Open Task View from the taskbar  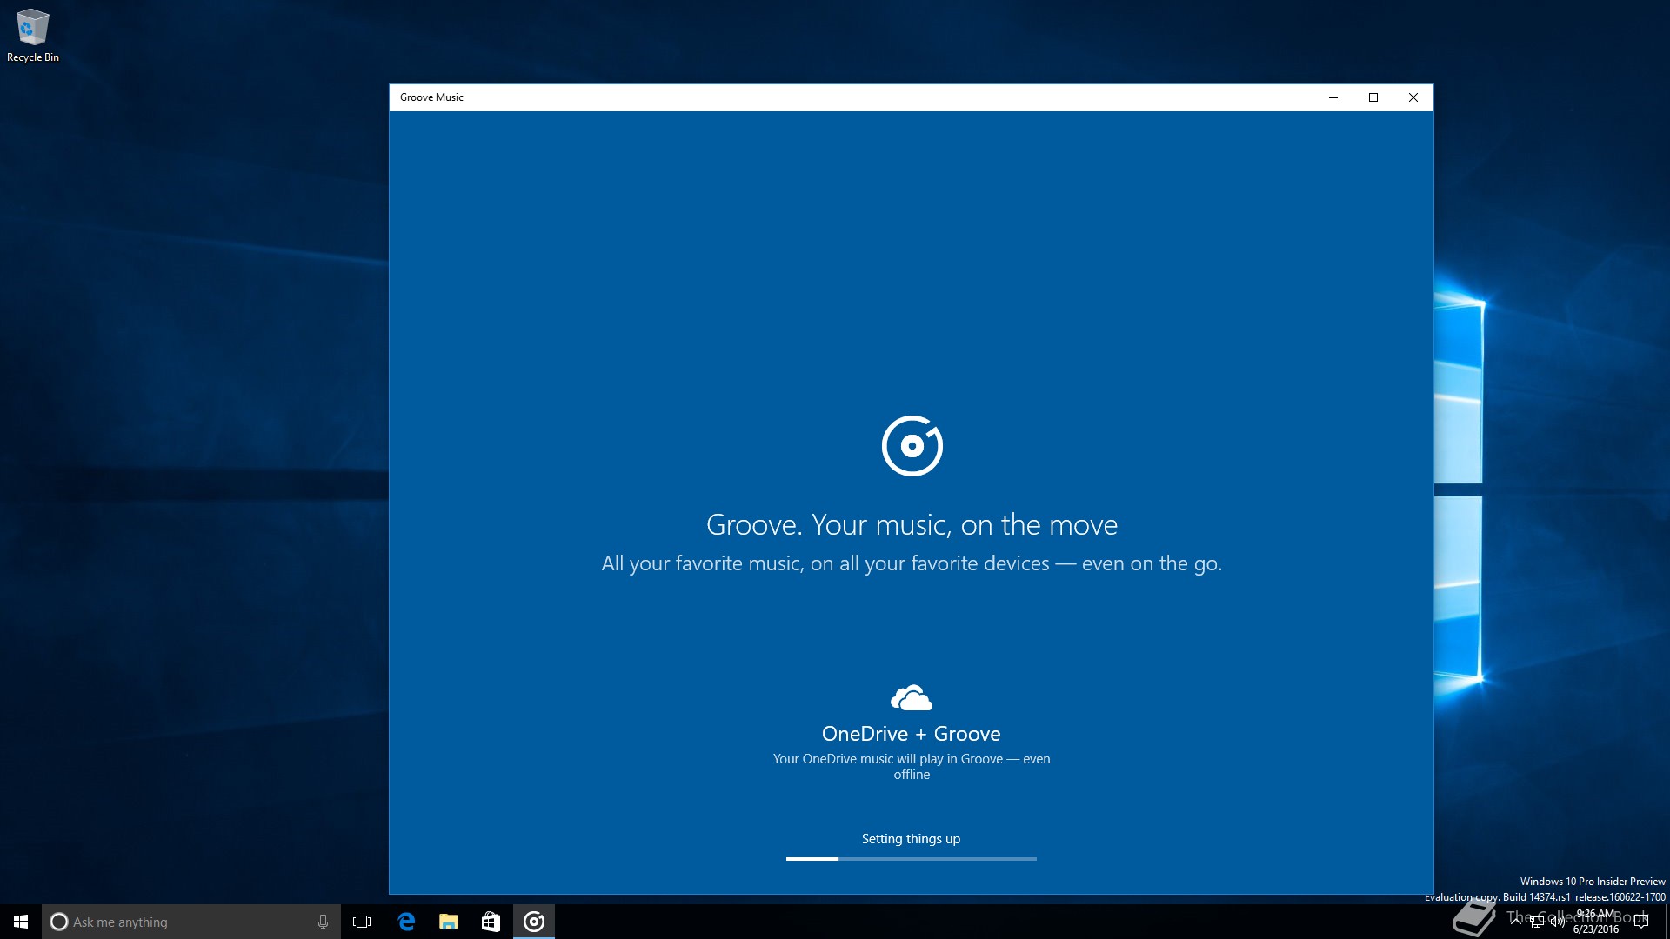[x=363, y=922]
